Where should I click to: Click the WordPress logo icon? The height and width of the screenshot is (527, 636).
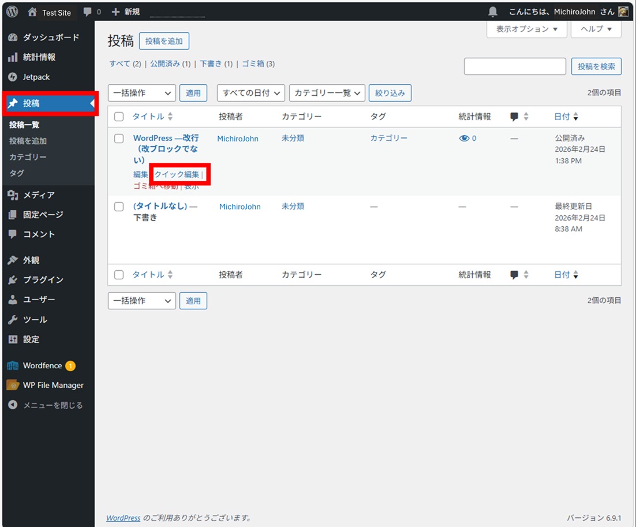[12, 12]
